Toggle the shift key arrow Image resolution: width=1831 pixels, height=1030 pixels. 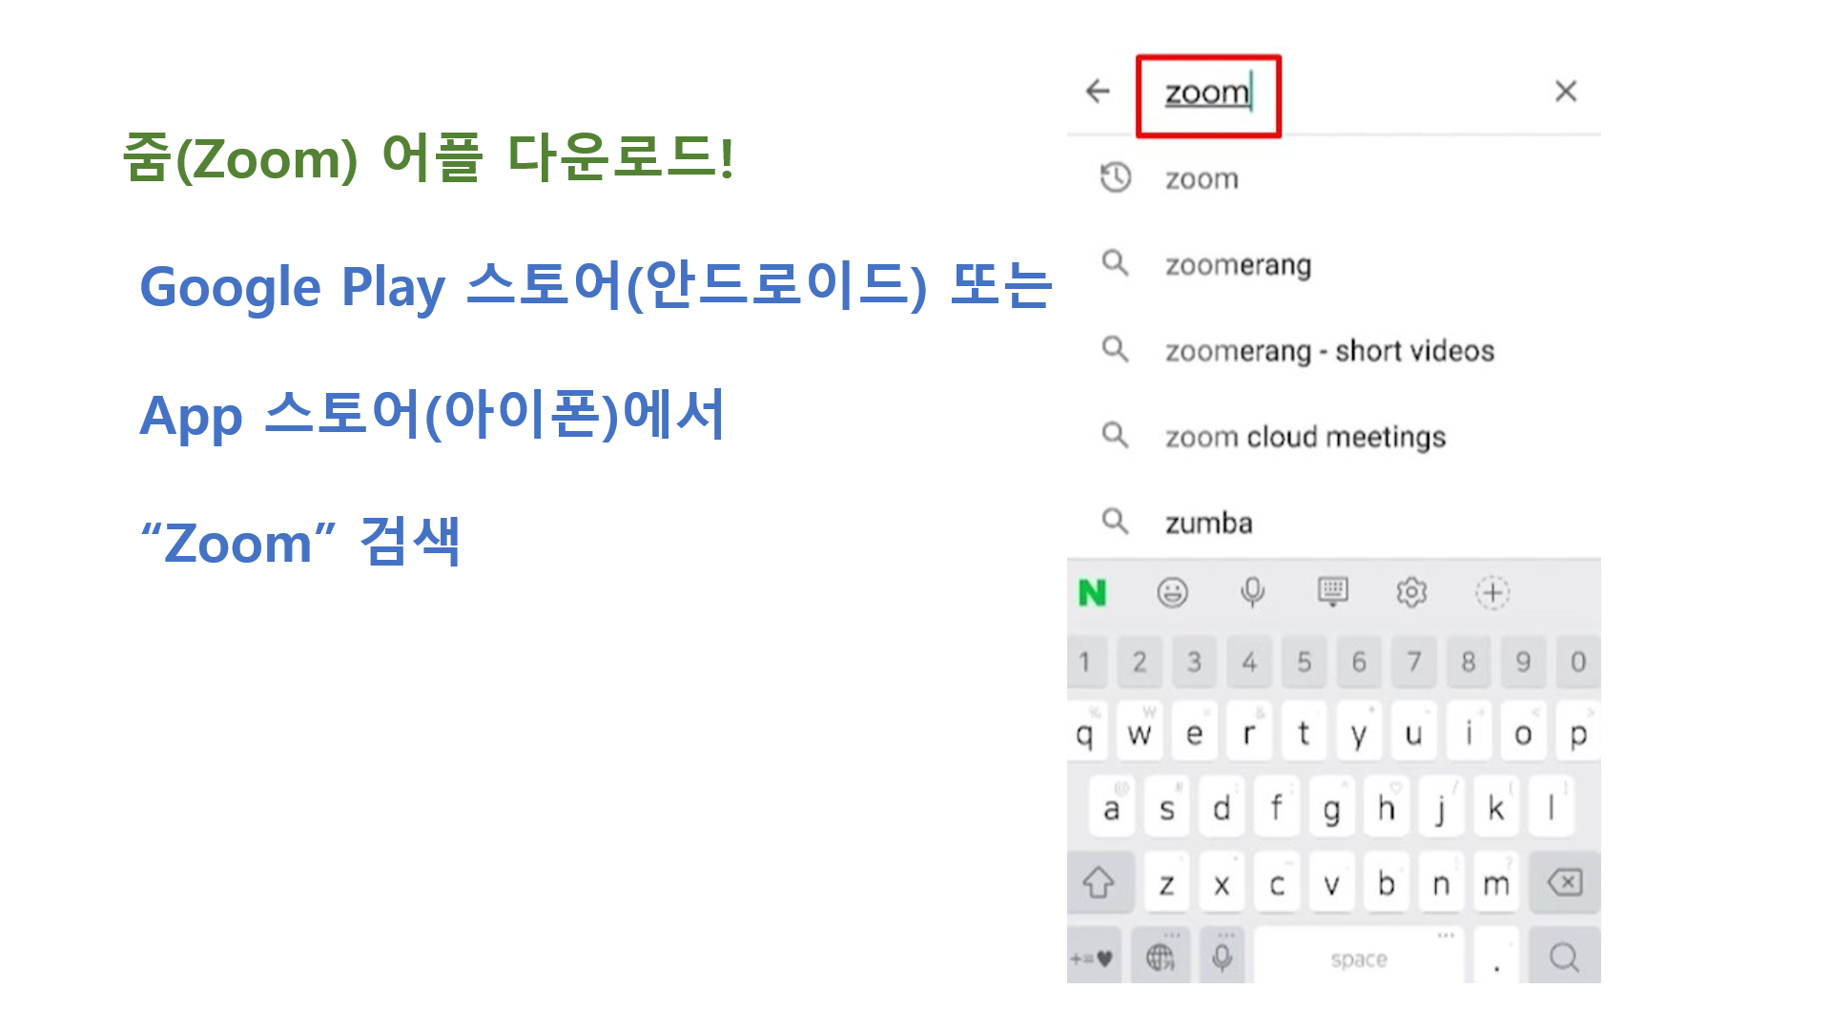point(1099,883)
